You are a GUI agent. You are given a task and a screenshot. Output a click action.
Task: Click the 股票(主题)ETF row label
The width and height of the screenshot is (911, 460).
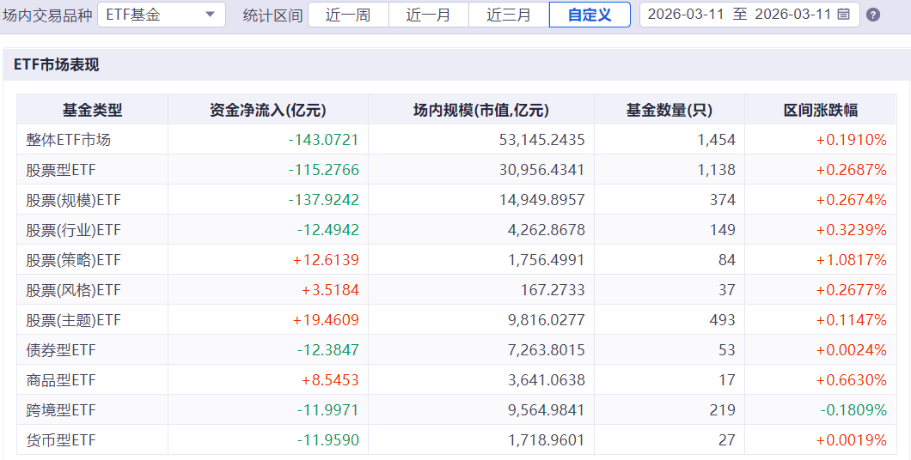pos(73,320)
